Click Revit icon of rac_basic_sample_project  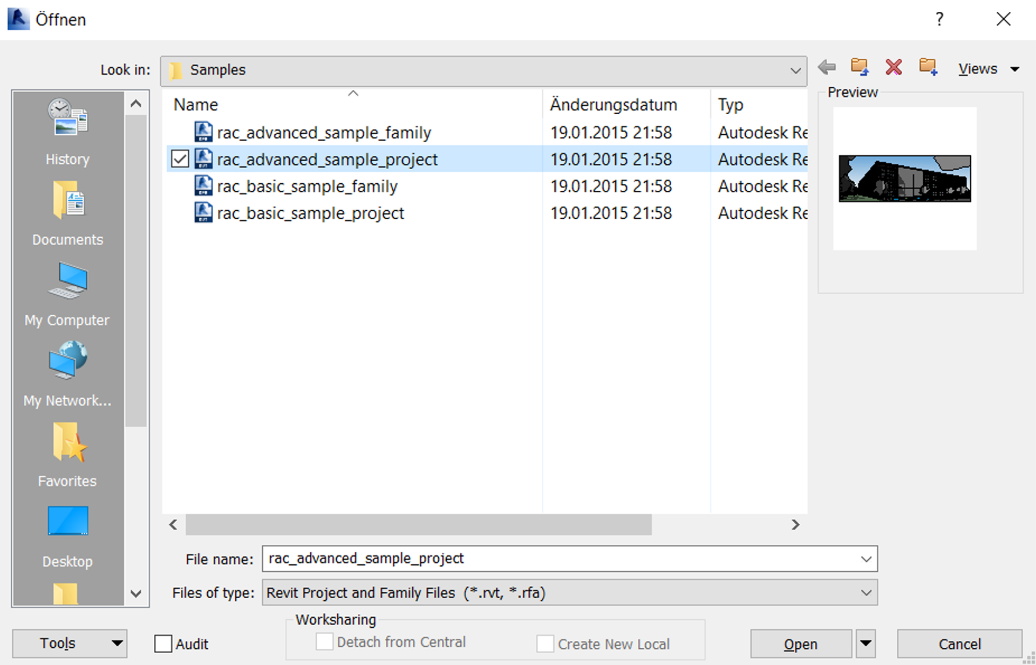click(x=203, y=213)
